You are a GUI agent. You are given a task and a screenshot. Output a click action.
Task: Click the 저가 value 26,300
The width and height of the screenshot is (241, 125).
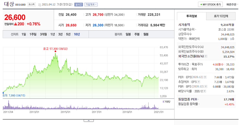(98, 25)
